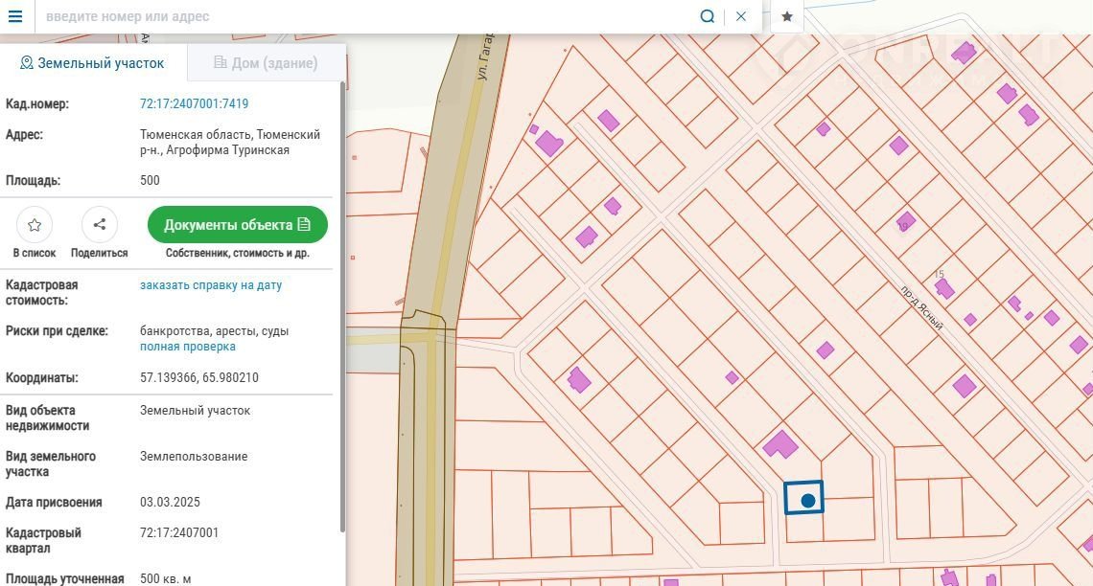The height and width of the screenshot is (586, 1093).
Task: Click заказать справку на дату link
Action: [211, 285]
